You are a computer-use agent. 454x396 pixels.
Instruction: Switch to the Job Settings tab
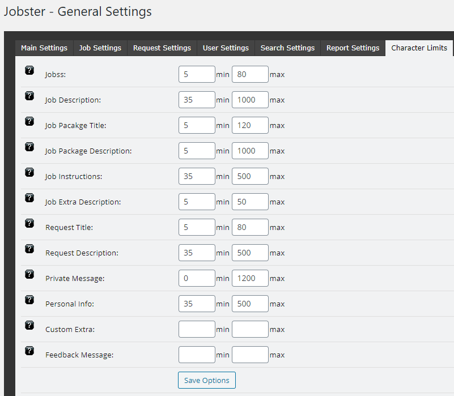[100, 48]
